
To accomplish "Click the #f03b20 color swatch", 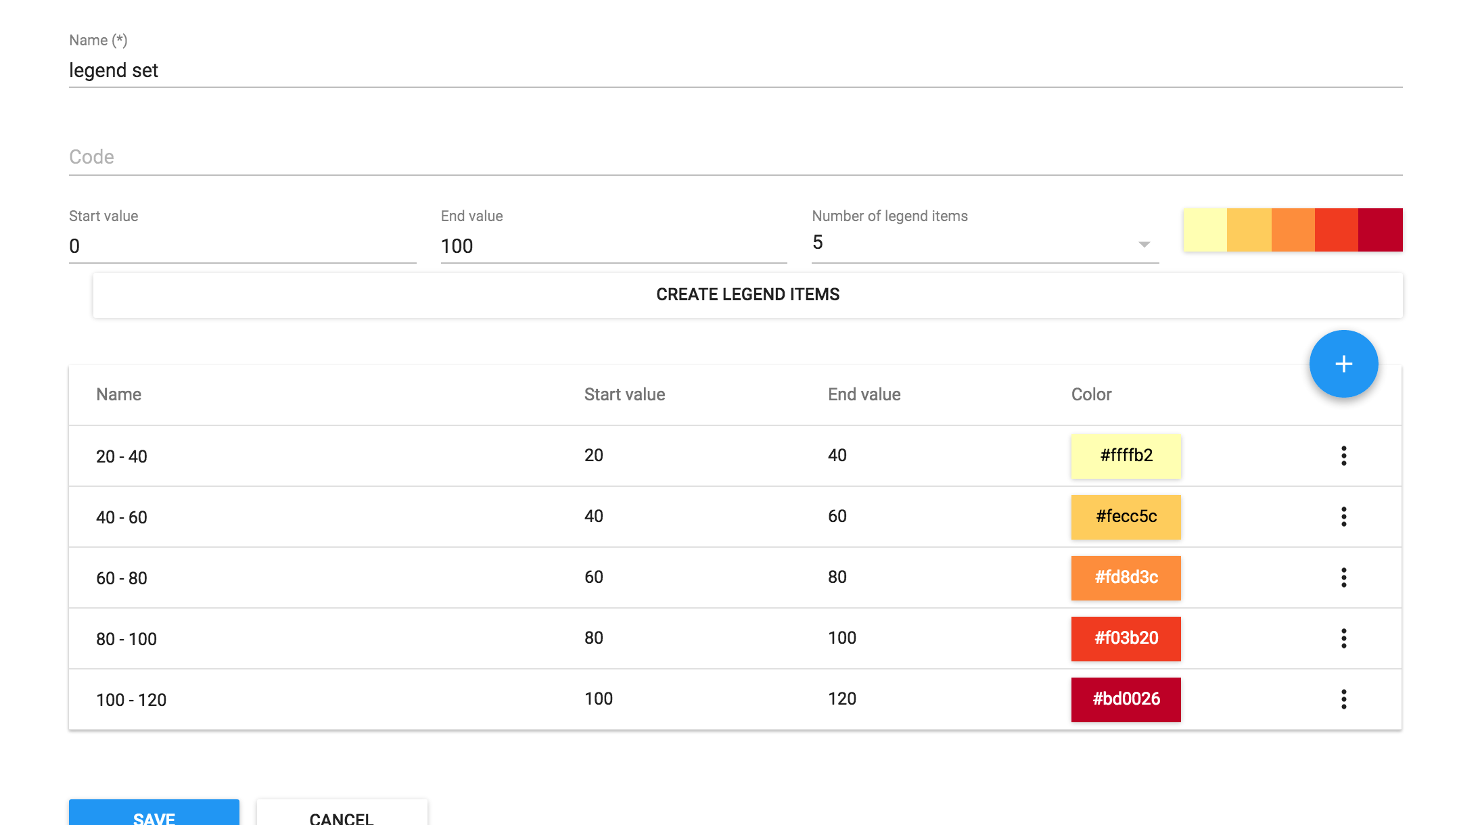I will click(1126, 639).
